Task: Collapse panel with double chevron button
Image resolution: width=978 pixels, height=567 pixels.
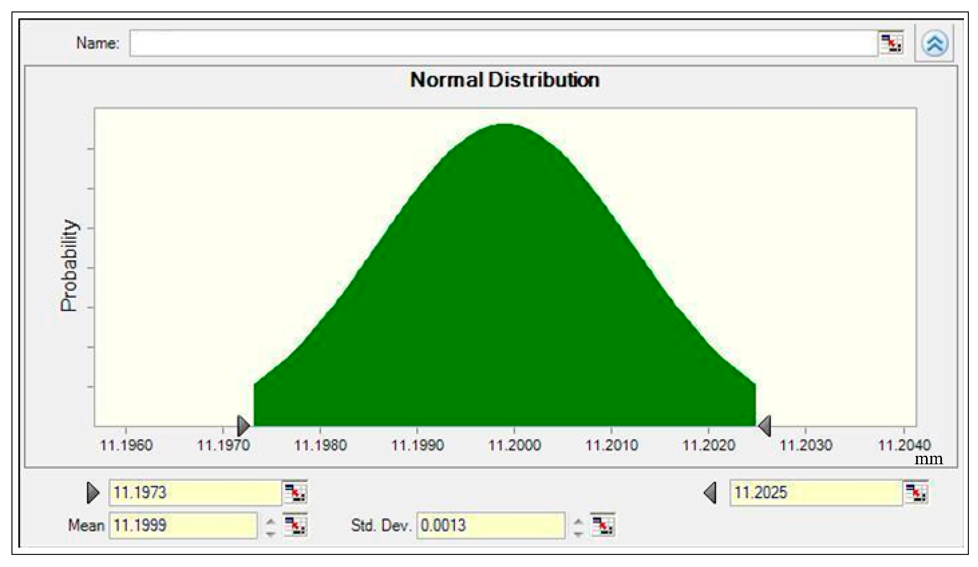Action: 934,44
